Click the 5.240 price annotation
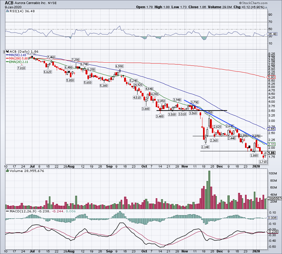This screenshot has height=254, width=282. (x=133, y=81)
